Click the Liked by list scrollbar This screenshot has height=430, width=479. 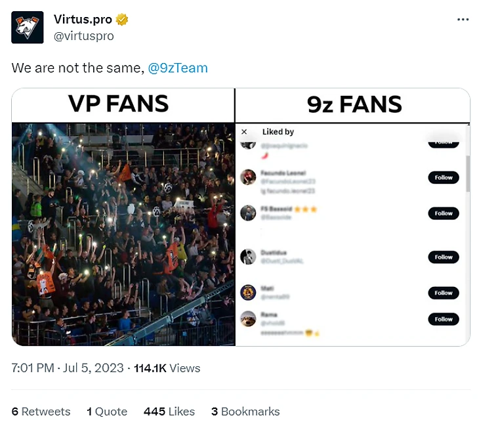tap(467, 174)
